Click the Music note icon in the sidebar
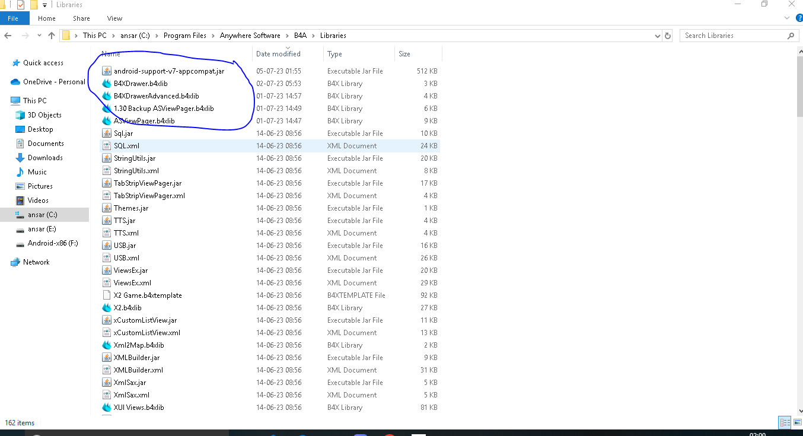Image resolution: width=803 pixels, height=436 pixels. (x=20, y=172)
